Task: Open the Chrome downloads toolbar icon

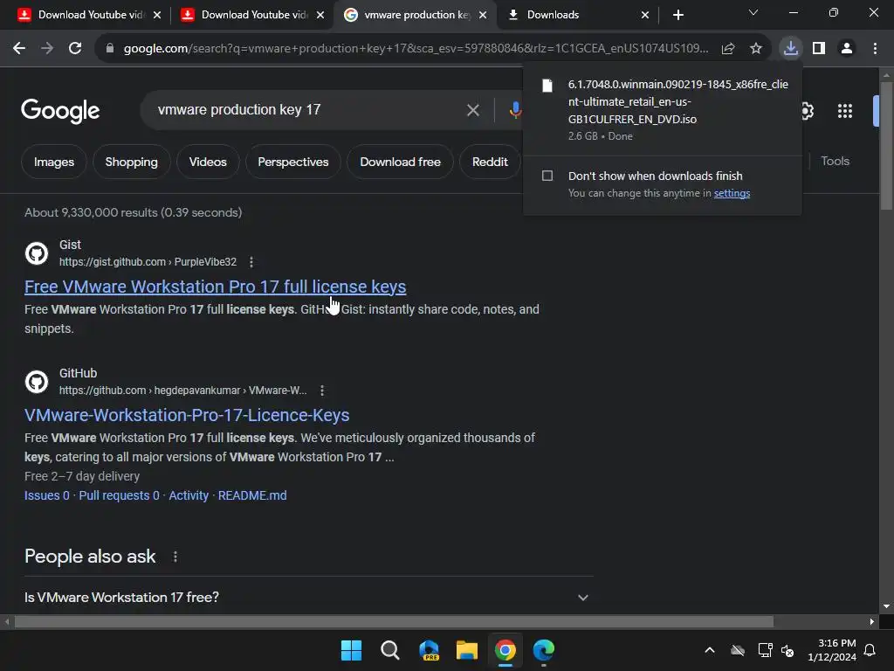Action: 790,49
